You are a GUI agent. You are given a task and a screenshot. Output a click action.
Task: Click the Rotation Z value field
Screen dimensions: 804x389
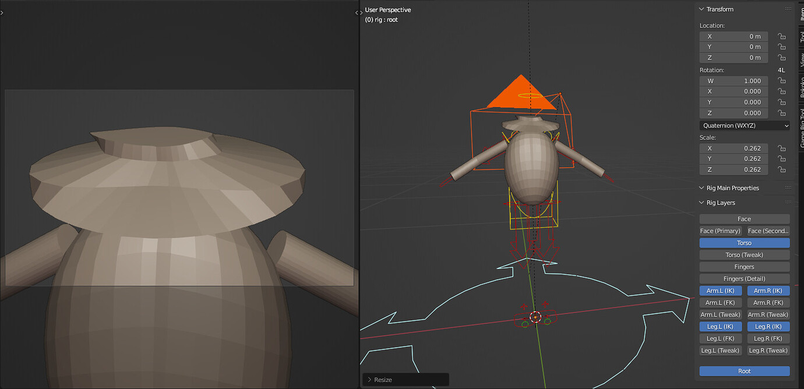734,113
